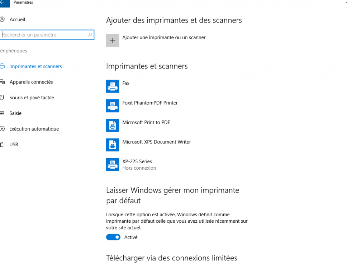Switch to Exécution automatique settings
This screenshot has width=347, height=269.
pyautogui.click(x=34, y=129)
